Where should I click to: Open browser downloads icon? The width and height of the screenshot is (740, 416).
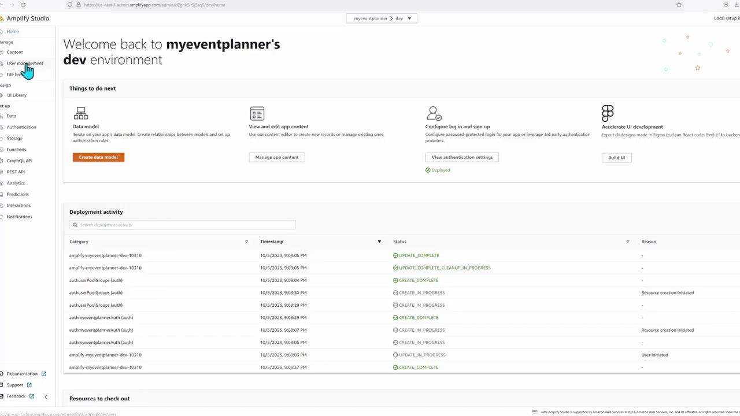737,5
